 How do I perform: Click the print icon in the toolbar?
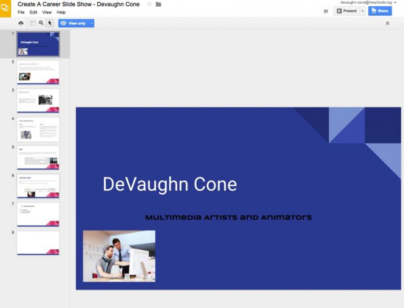[21, 23]
